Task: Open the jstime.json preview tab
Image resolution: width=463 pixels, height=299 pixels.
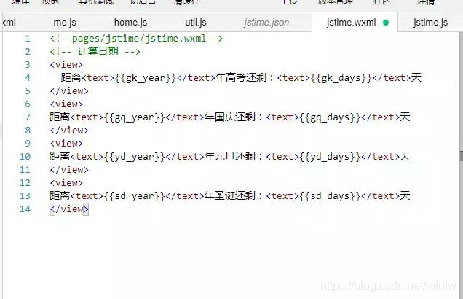Action: [266, 23]
